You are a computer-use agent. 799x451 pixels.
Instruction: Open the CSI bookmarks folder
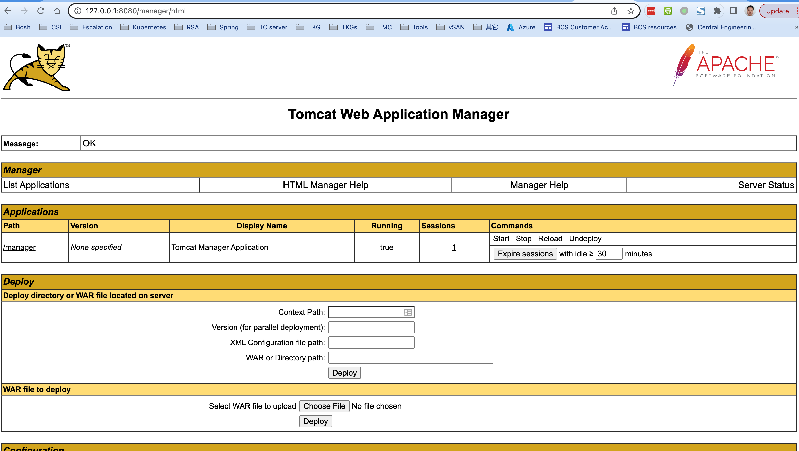tap(50, 27)
